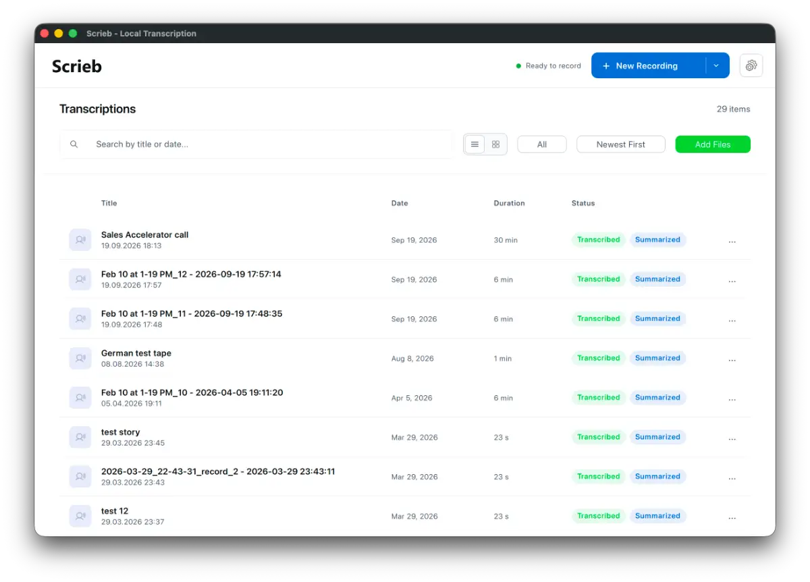Open the All filter dropdown
810x582 pixels.
coord(542,144)
